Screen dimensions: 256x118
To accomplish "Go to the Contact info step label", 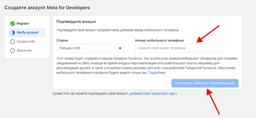I will pyautogui.click(x=26, y=42).
